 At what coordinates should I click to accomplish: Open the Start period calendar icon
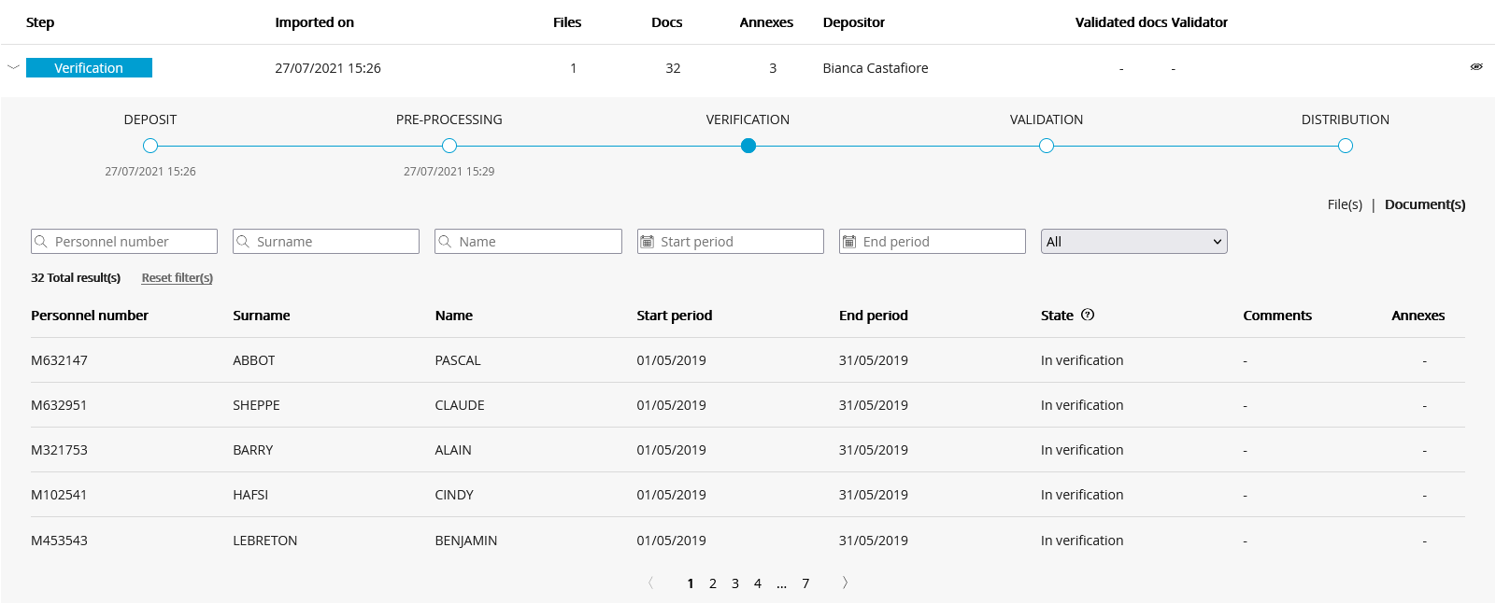[x=647, y=241]
